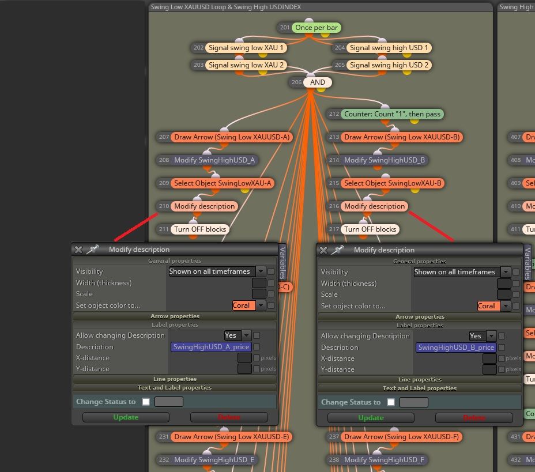Image resolution: width=535 pixels, height=472 pixels.
Task: Select Draw Arrow (Swing Low XAUUSD-A) block
Action: pyautogui.click(x=232, y=137)
